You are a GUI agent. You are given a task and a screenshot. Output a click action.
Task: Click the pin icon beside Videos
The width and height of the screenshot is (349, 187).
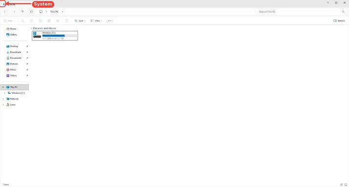tap(27, 75)
